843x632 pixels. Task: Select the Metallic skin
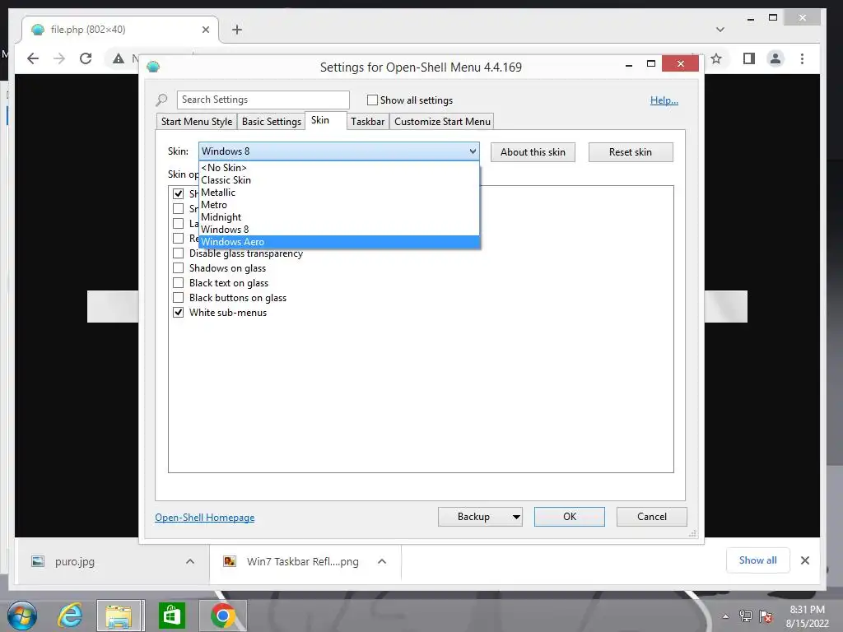[338, 193]
